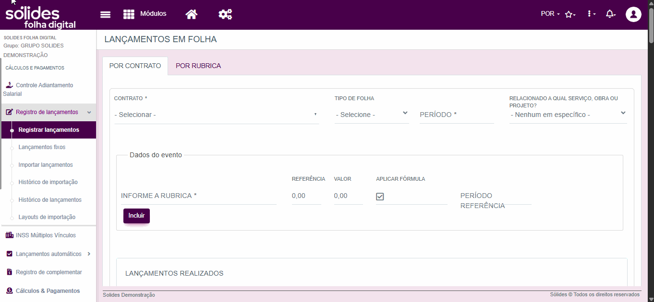Open settings gears icon in top bar
654x302 pixels.
point(225,14)
